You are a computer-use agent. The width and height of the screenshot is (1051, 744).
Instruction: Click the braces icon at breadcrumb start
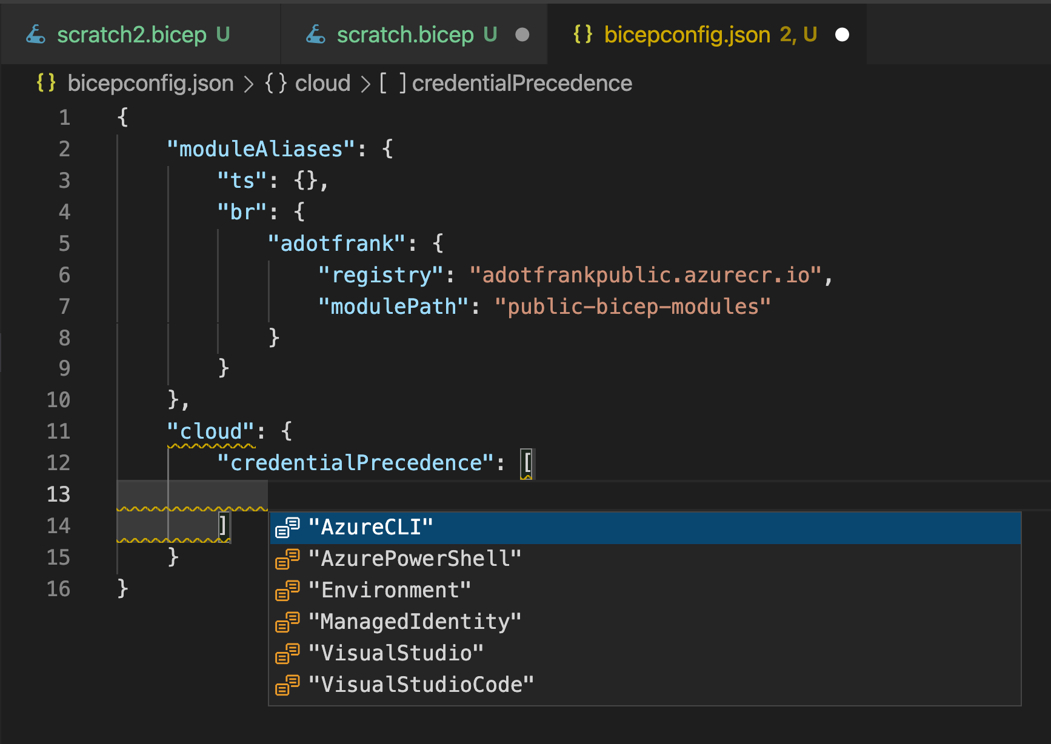pos(45,83)
